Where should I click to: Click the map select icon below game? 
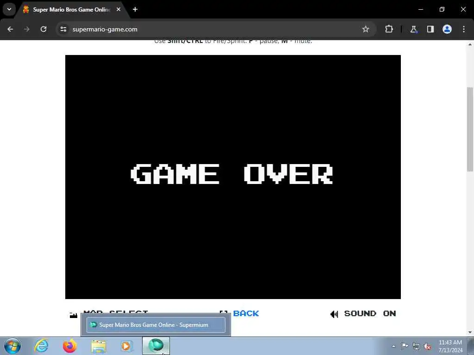click(74, 315)
